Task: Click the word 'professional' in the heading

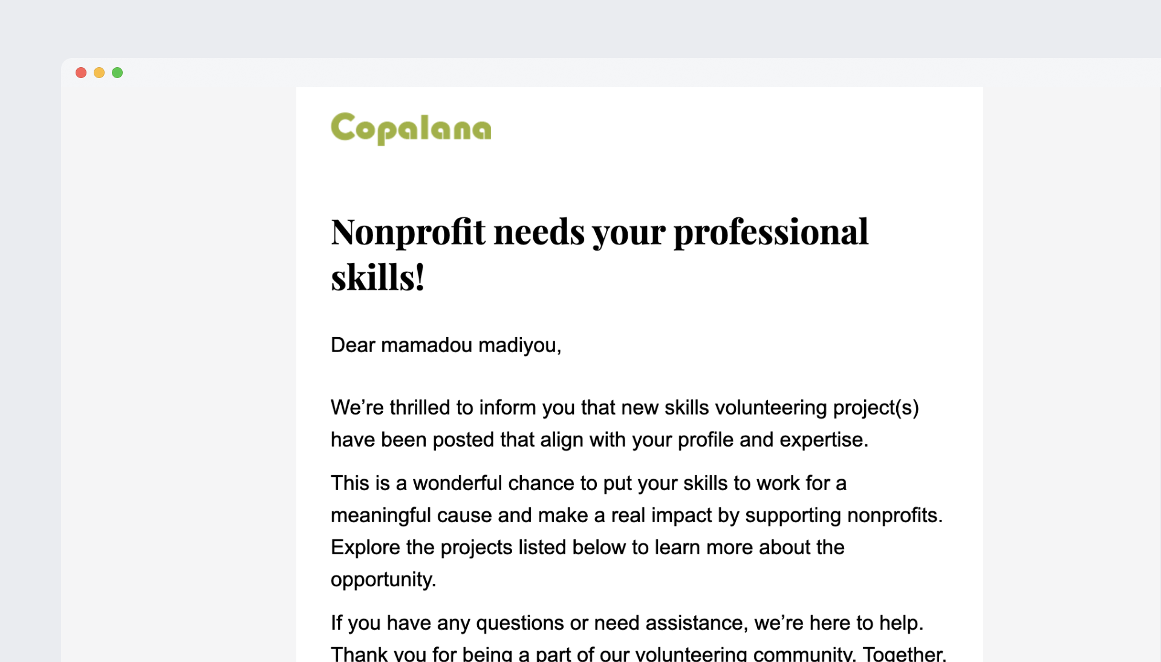Action: coord(770,232)
